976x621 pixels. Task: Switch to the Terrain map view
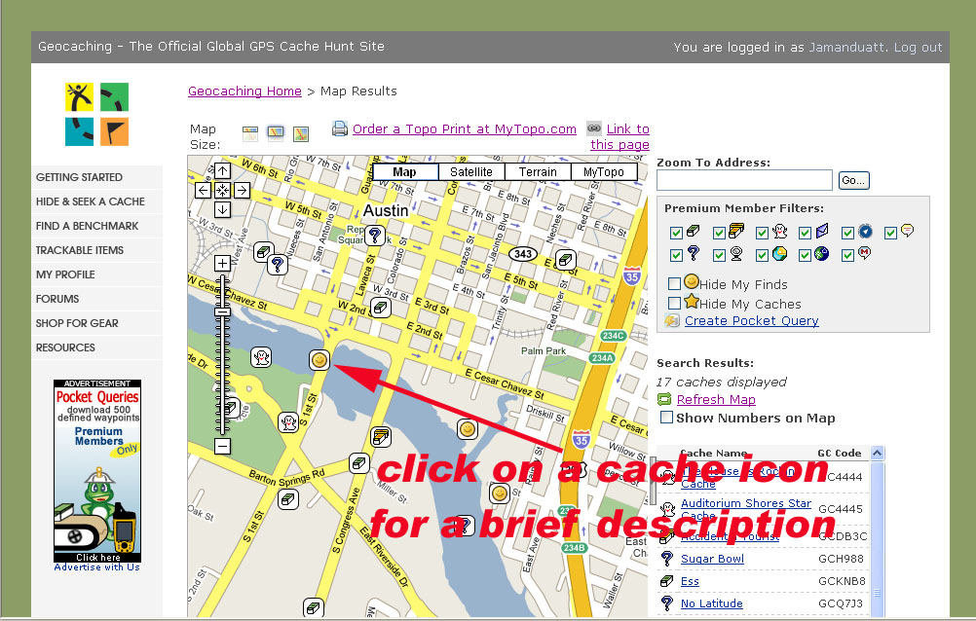(x=538, y=171)
